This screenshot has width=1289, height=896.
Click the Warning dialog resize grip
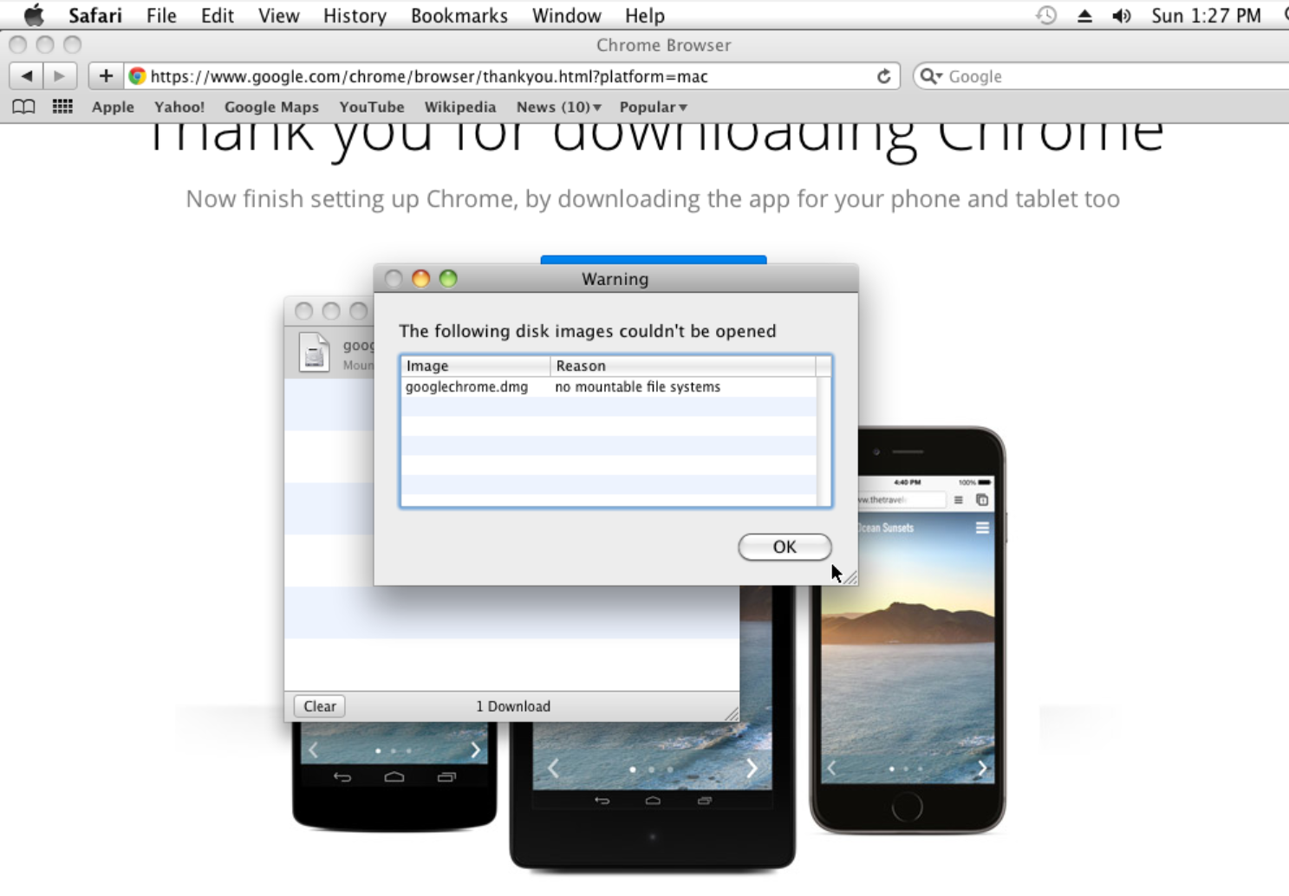point(850,576)
